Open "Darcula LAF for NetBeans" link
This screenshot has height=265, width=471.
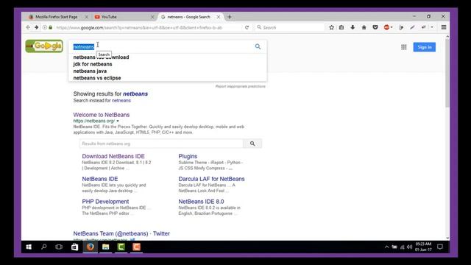point(211,179)
